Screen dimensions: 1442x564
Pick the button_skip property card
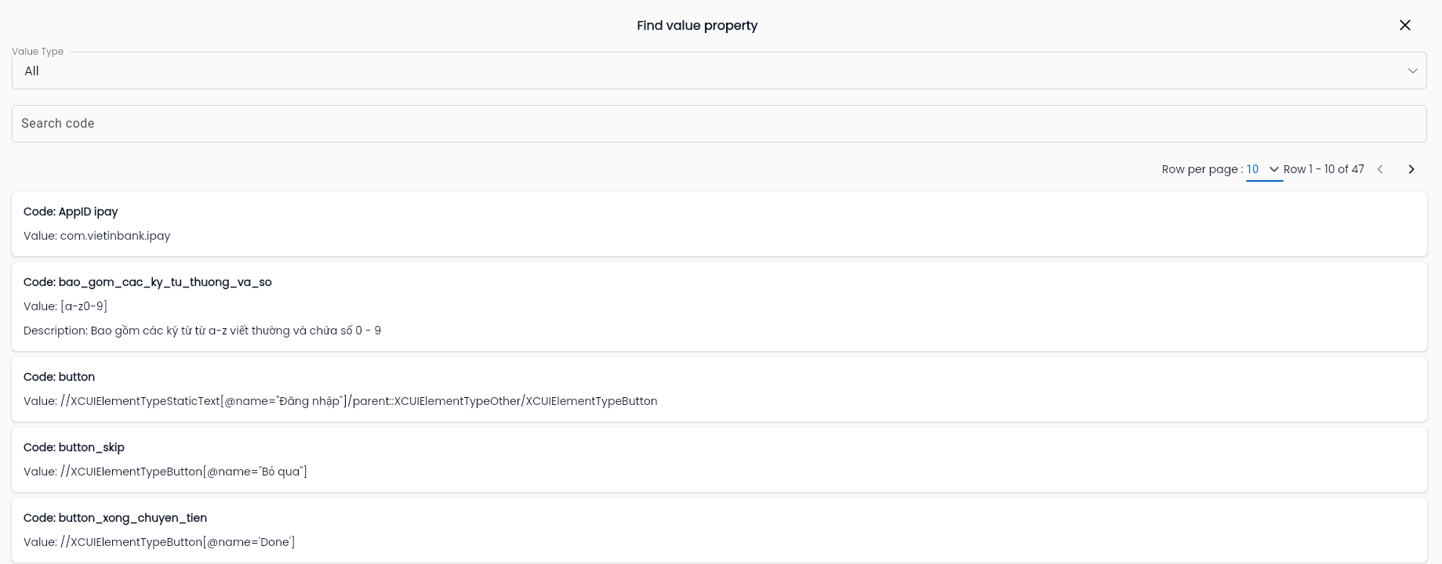[x=719, y=460]
